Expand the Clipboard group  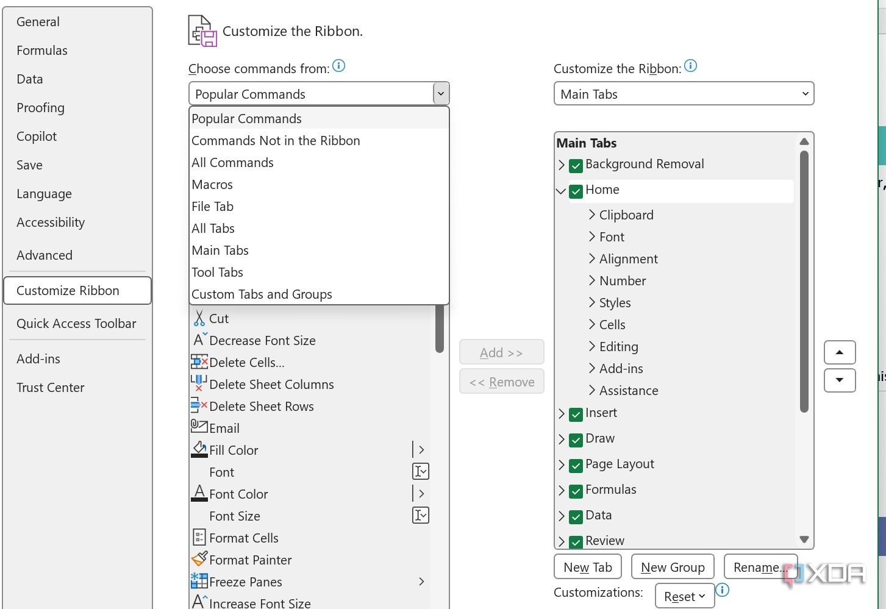coord(591,214)
